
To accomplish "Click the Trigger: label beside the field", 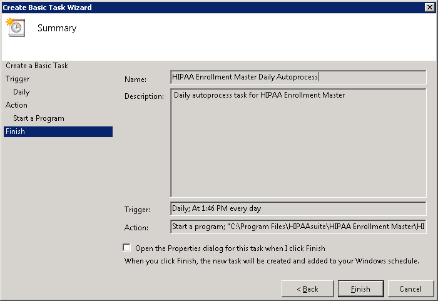I will [137, 210].
